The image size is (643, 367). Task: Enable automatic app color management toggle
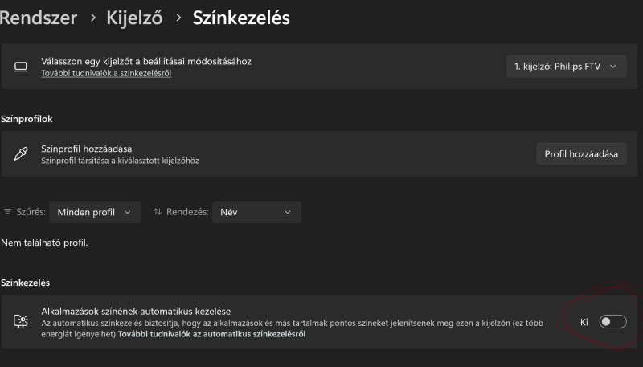pyautogui.click(x=612, y=322)
